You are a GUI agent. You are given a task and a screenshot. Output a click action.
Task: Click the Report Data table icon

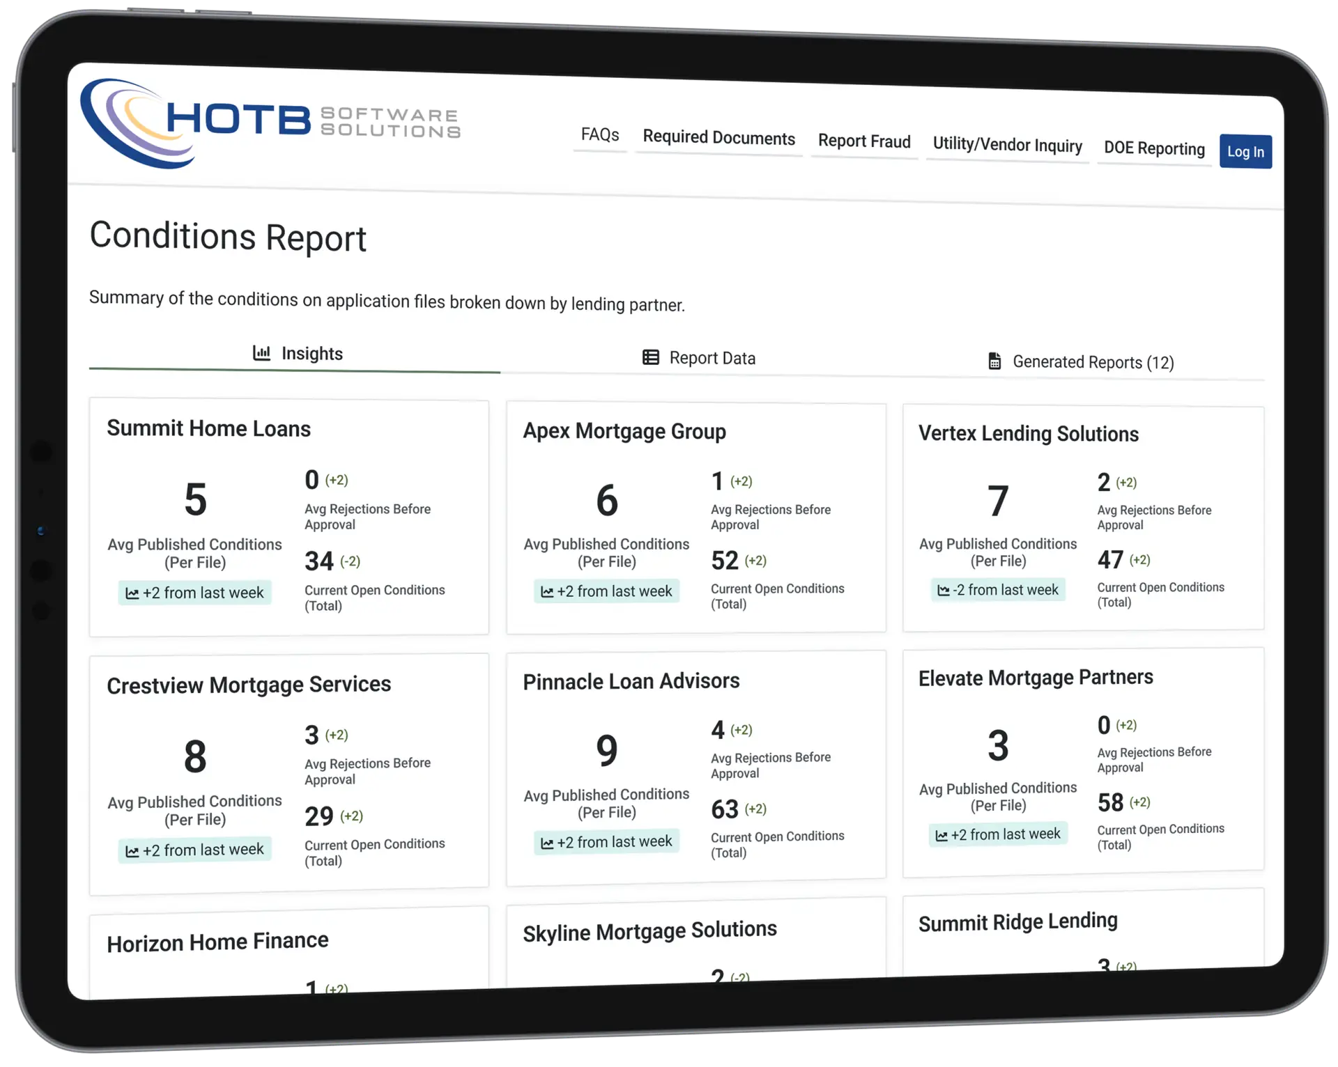(x=650, y=357)
